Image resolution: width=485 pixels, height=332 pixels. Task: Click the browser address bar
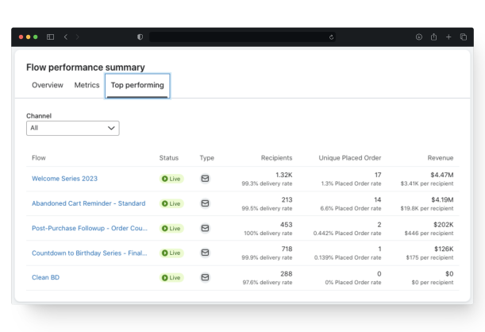(x=238, y=37)
